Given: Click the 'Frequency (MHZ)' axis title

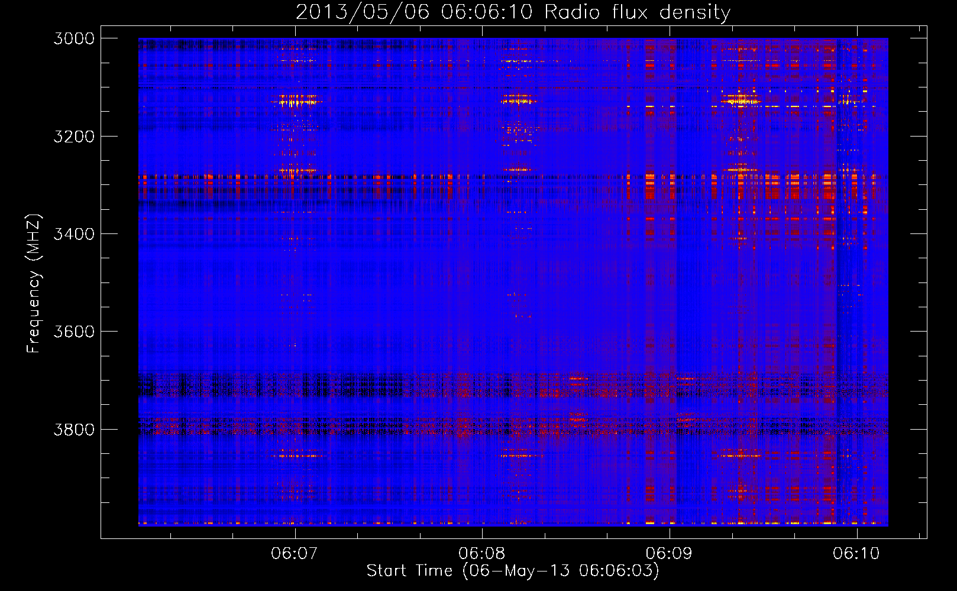Looking at the screenshot, I should coord(34,283).
